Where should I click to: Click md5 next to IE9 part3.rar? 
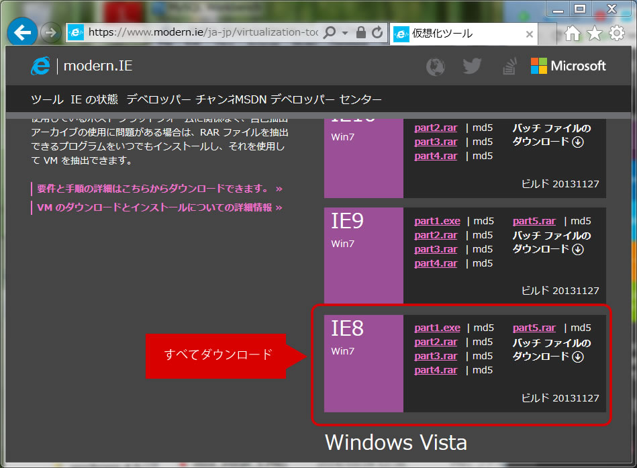482,249
